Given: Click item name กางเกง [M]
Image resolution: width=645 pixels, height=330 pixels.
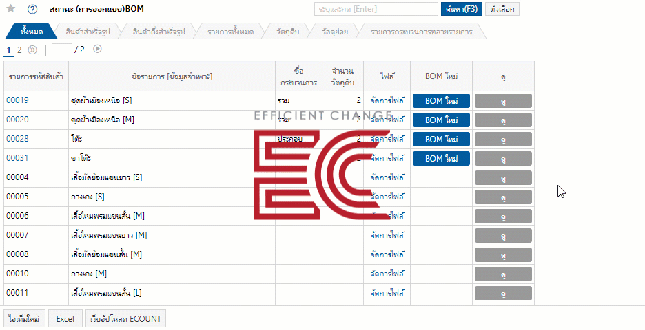Looking at the screenshot, I should [89, 274].
